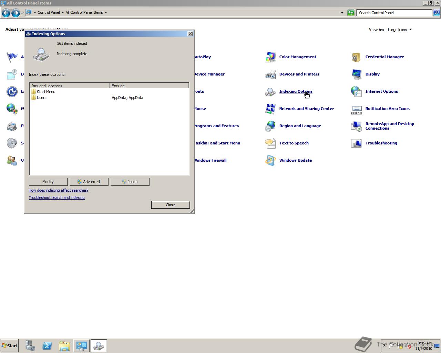The width and height of the screenshot is (441, 353).
Task: Click 'Control Panel' in address breadcrumb
Action: coord(49,12)
